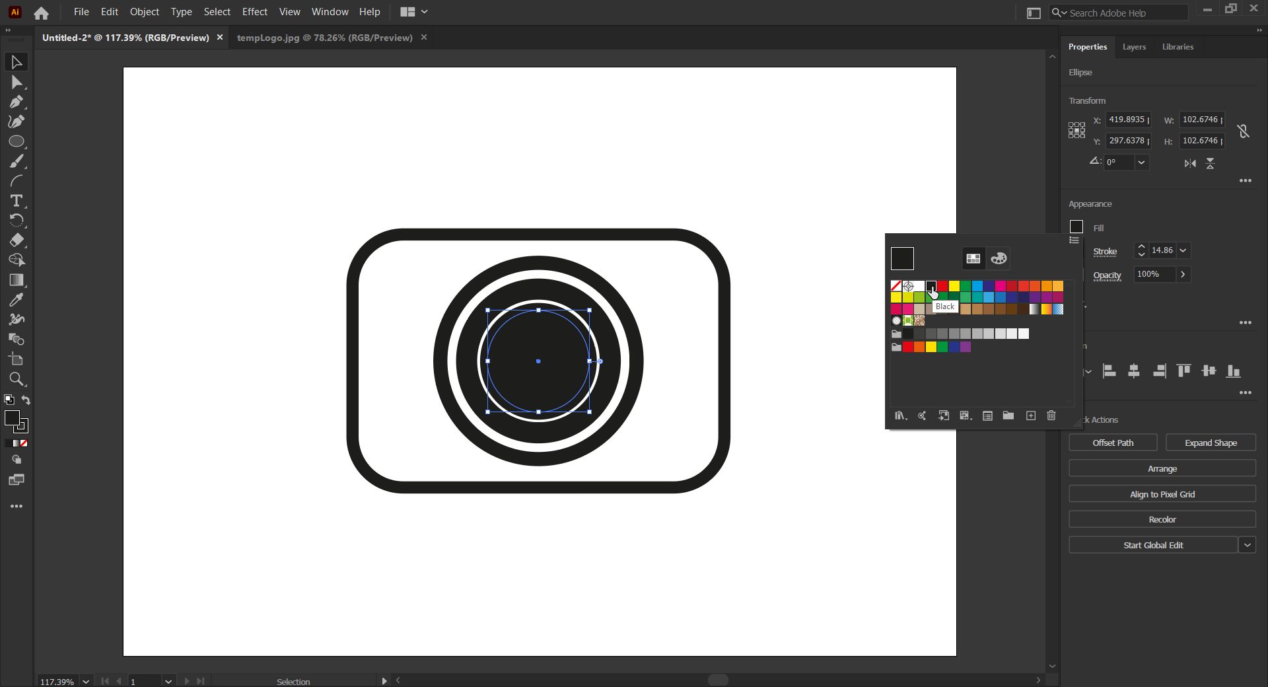Select the Registration swatch
This screenshot has height=687, width=1268.
tap(908, 286)
